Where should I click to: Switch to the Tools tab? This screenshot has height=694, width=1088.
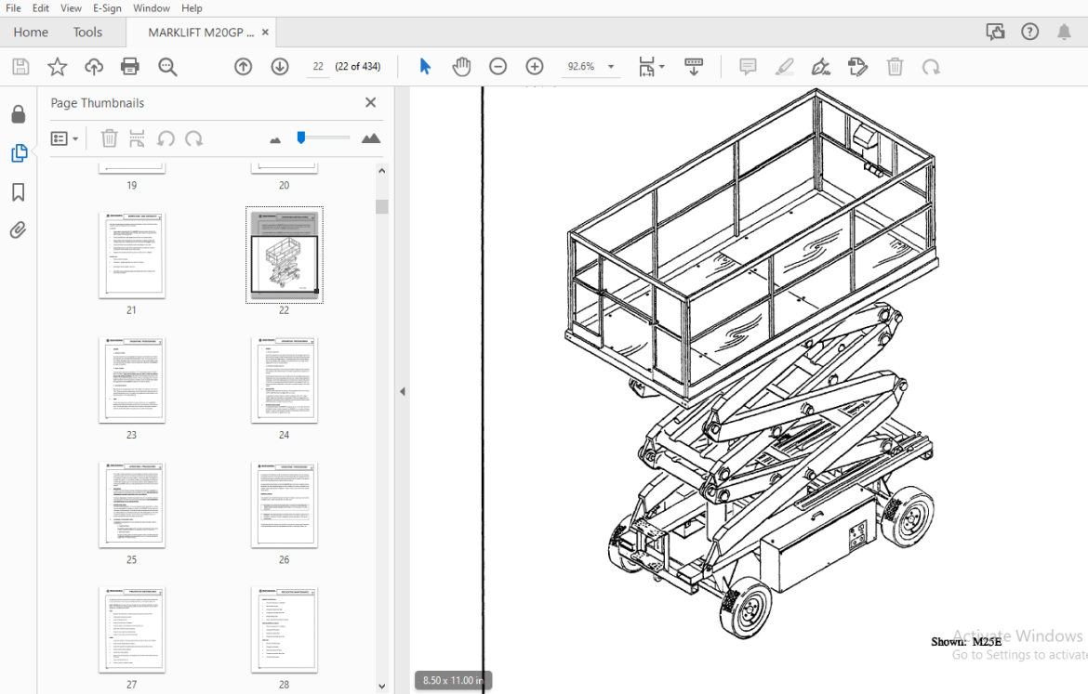(x=87, y=32)
